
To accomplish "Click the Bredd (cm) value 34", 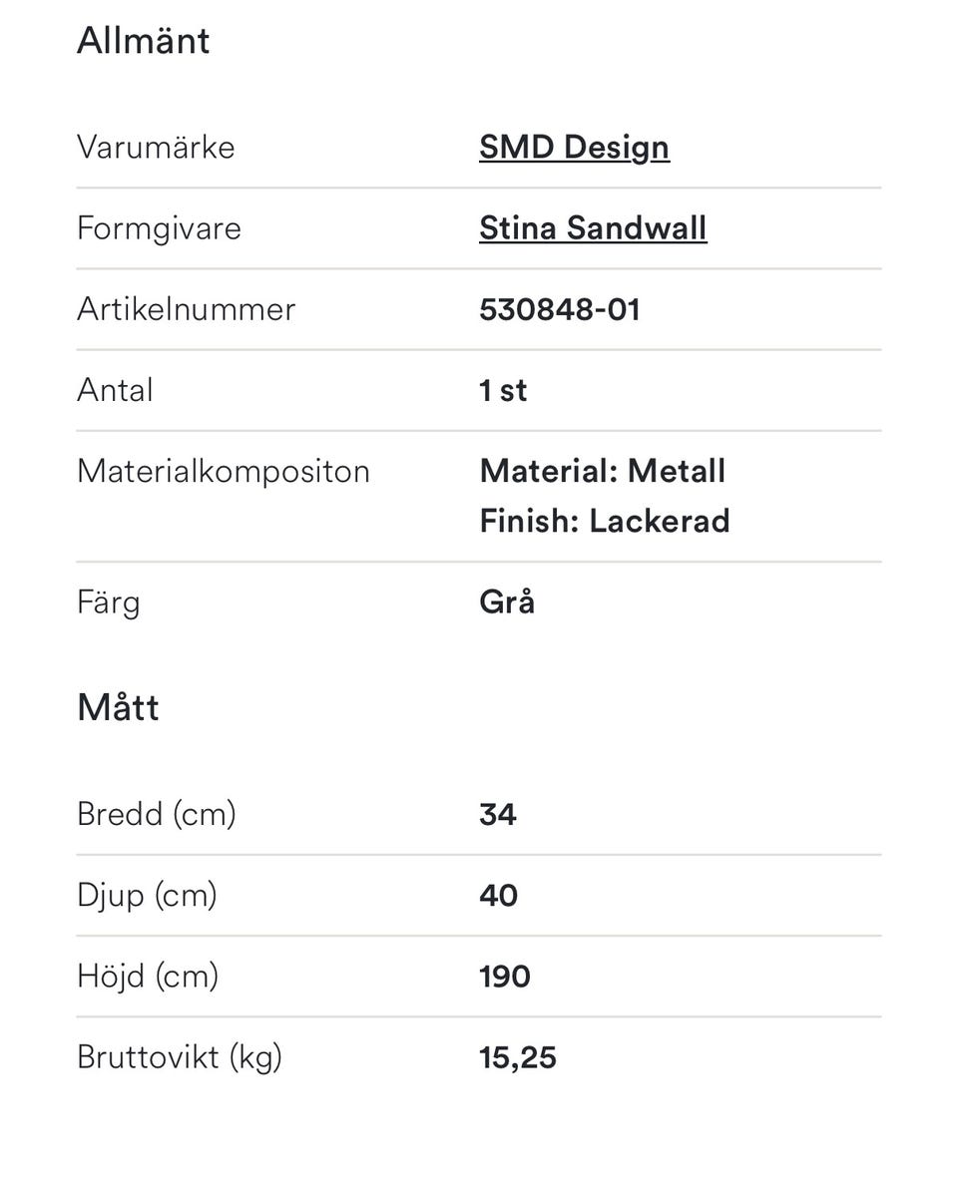I will click(x=498, y=814).
